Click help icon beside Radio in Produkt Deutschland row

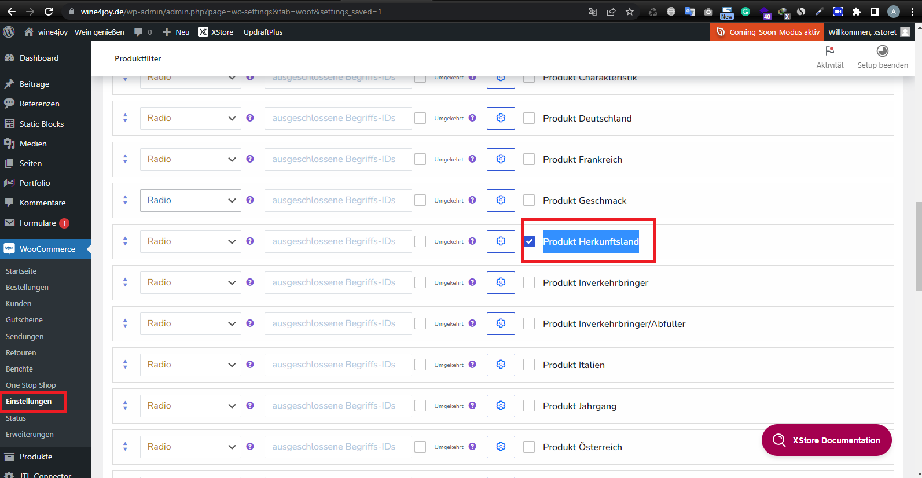point(250,118)
